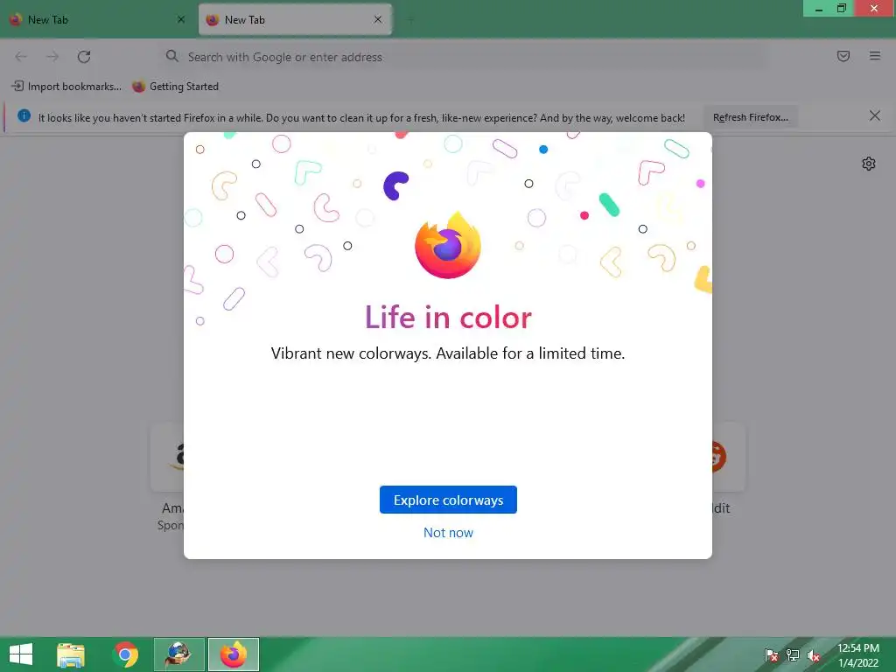Open the Save to Pocket icon
The width and height of the screenshot is (896, 672).
[x=843, y=56]
